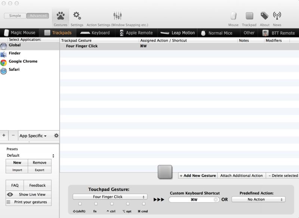299x218 pixels.
Task: Switch to the Keyboard tab
Action: 95,33
